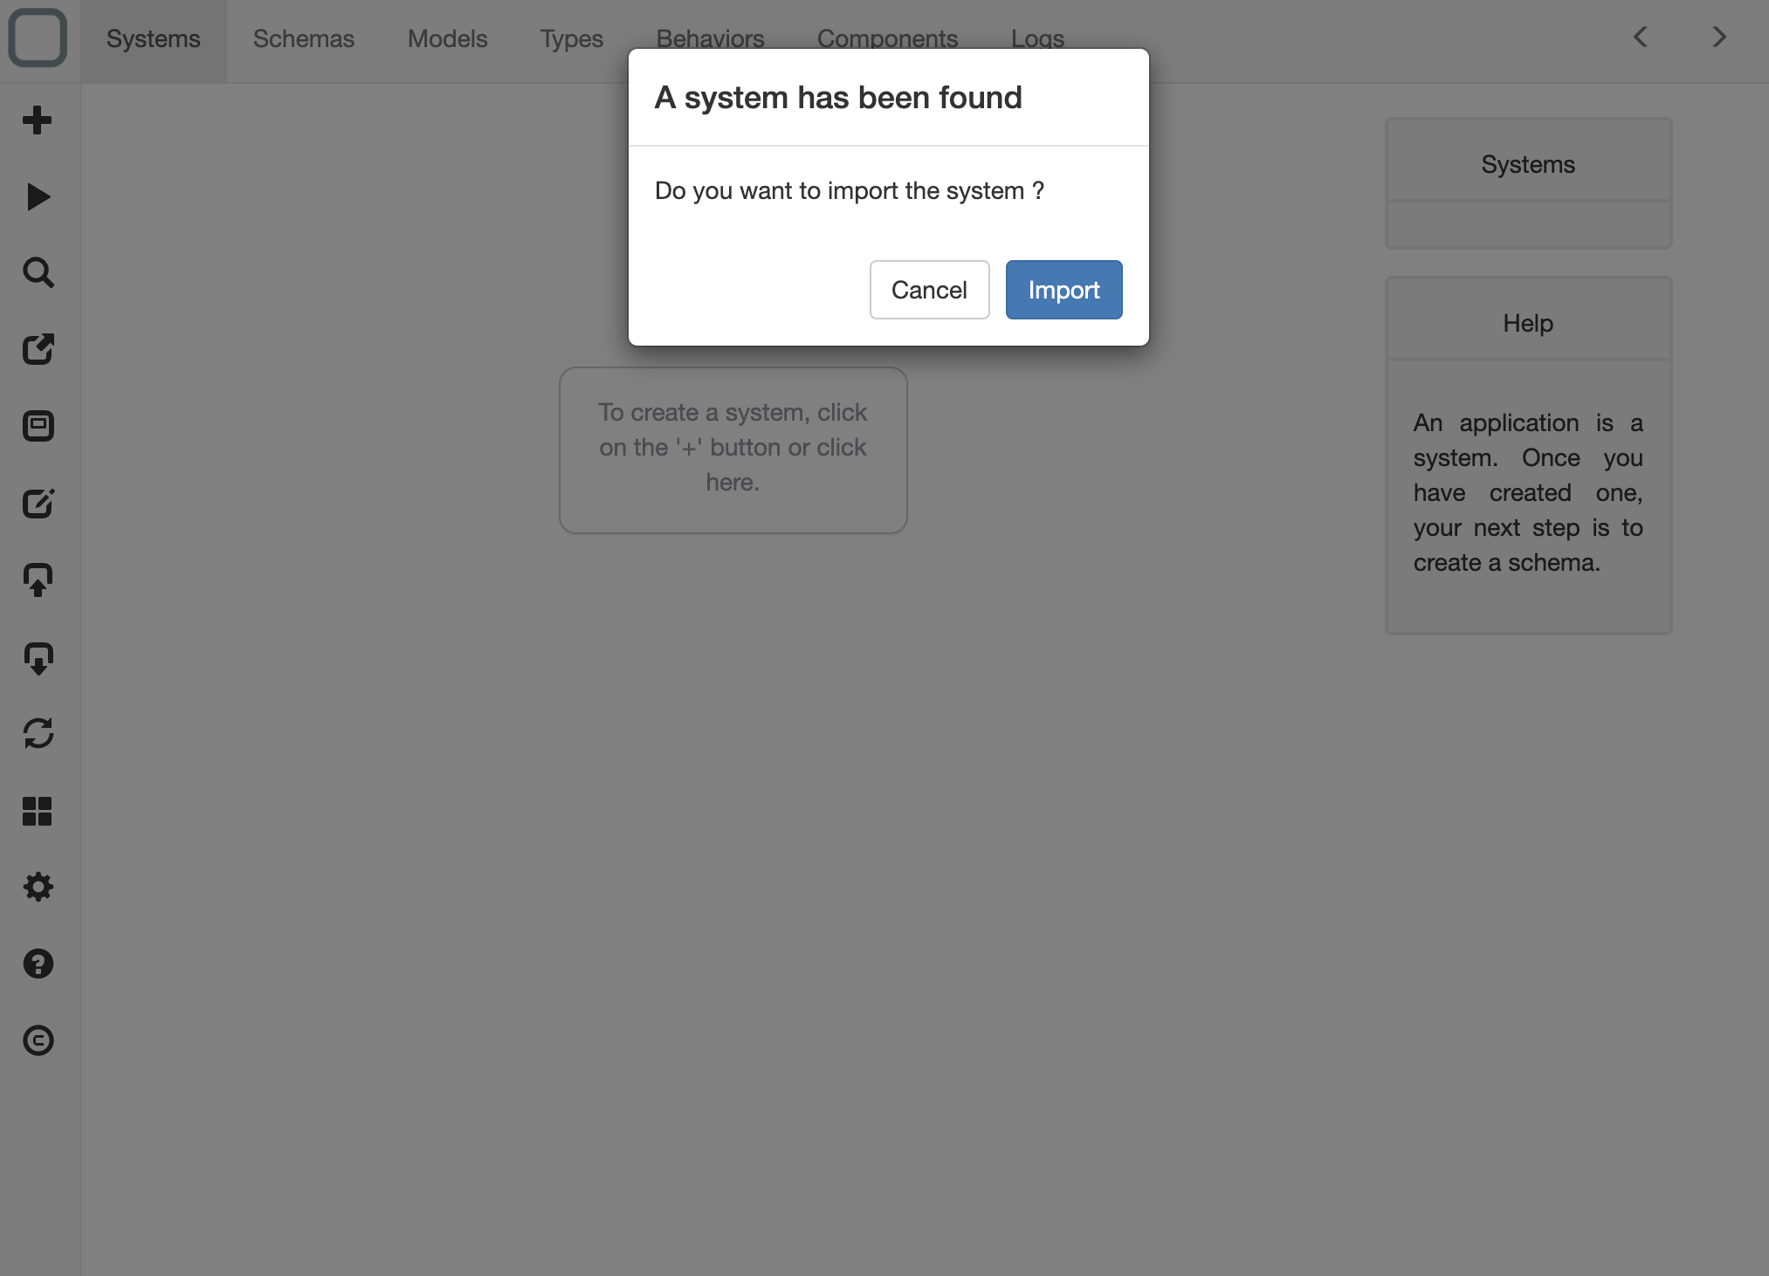The width and height of the screenshot is (1769, 1276).
Task: Click the help text about creating a schema
Action: pyautogui.click(x=1528, y=492)
